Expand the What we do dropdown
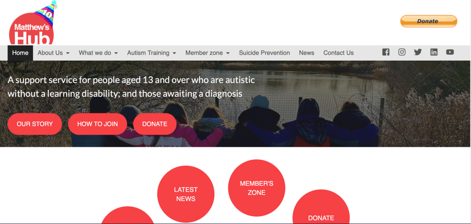 coord(98,53)
